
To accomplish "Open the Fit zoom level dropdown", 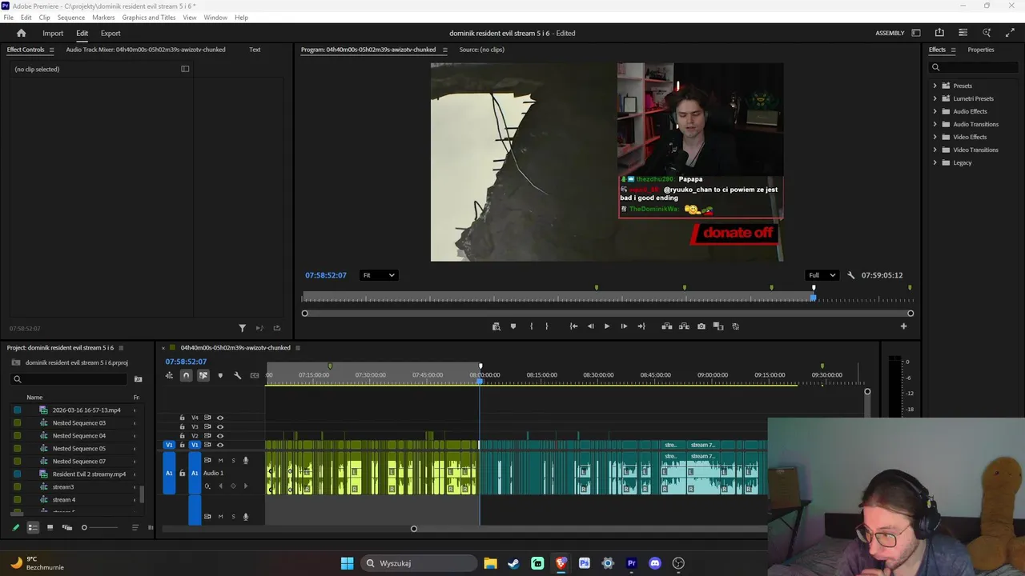I will [378, 275].
